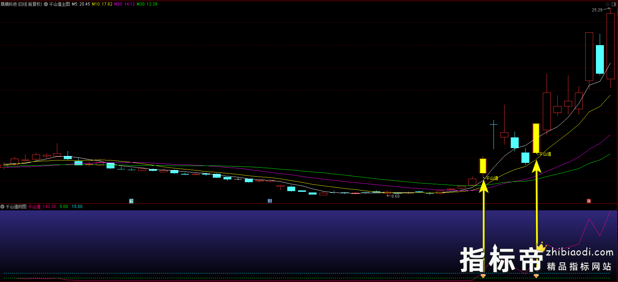Click the M10: 17.62 moving average label
This screenshot has height=282, width=618.
pos(102,4)
